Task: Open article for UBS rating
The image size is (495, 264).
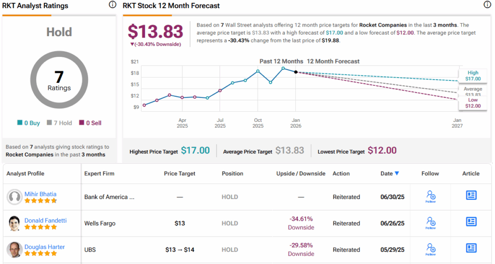Action: [471, 248]
